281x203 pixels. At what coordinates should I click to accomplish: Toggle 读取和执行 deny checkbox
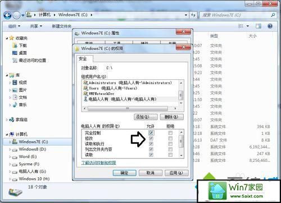coord(170,144)
